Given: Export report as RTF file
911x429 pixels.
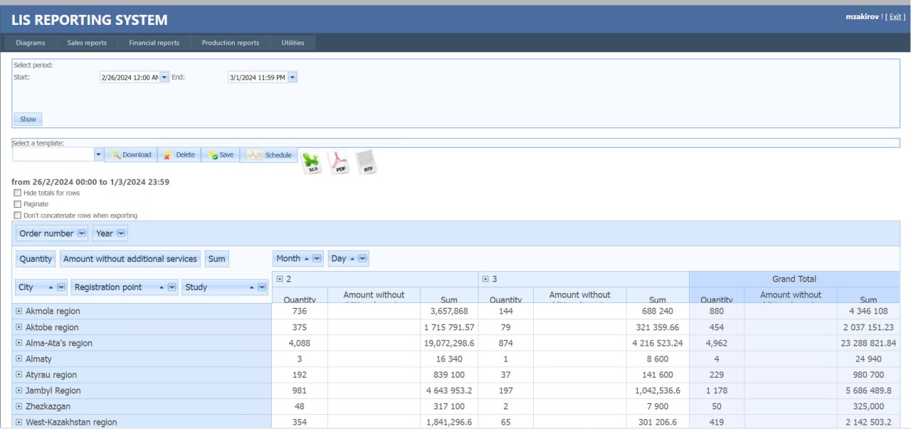Looking at the screenshot, I should (365, 162).
